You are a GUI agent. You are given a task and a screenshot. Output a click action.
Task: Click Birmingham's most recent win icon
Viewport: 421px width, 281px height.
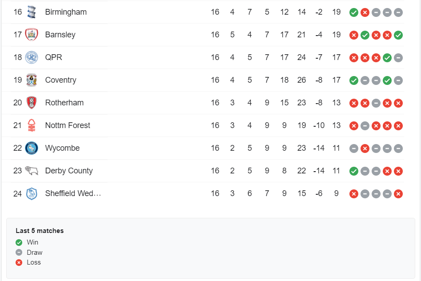coord(354,12)
